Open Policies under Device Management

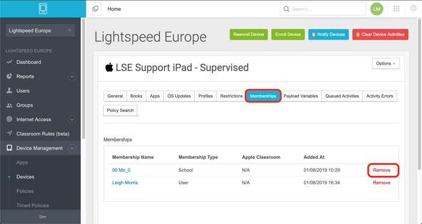25,191
